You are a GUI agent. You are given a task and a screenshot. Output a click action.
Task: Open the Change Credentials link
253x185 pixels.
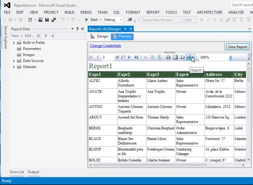coord(105,46)
